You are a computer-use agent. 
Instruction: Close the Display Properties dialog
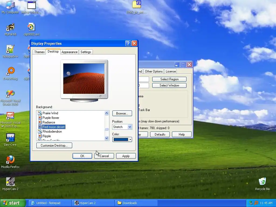(134, 43)
